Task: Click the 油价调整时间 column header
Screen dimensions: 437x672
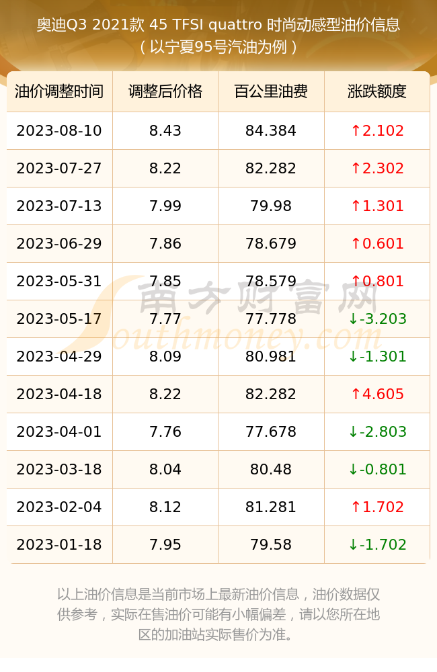Action: pos(59,91)
